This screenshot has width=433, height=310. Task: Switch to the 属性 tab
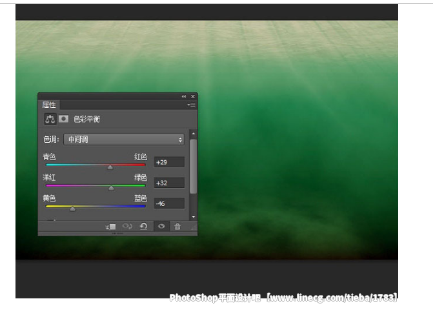(49, 105)
